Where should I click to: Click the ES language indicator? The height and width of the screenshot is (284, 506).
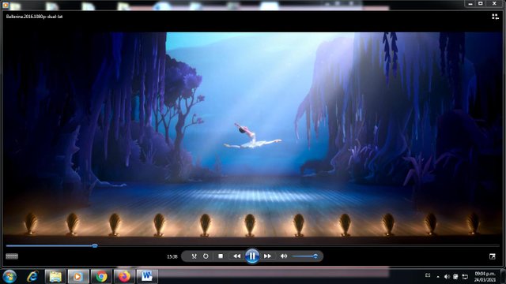pyautogui.click(x=428, y=275)
